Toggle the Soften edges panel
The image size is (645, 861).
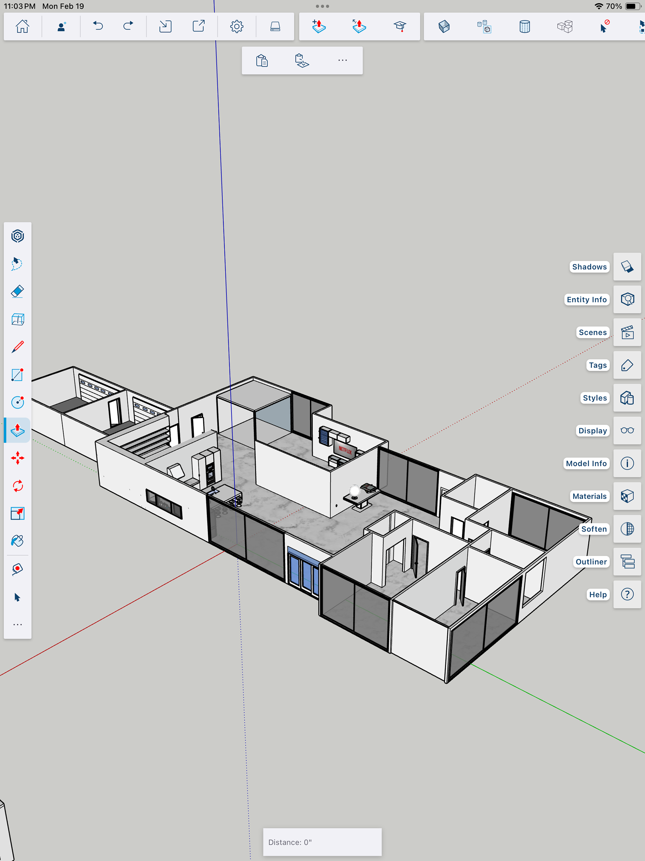click(627, 529)
